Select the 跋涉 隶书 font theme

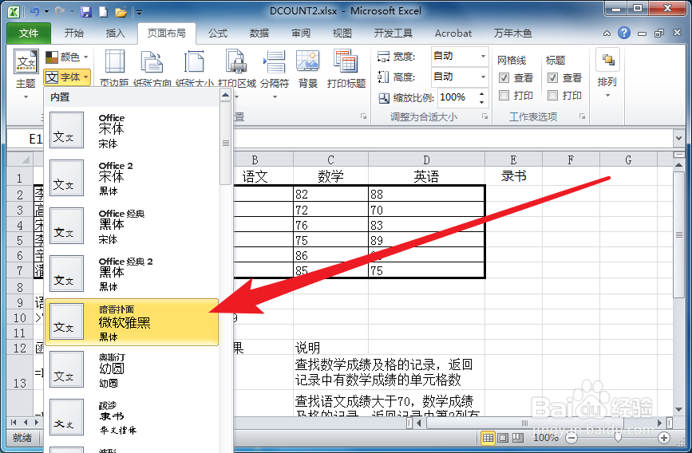[x=132, y=418]
